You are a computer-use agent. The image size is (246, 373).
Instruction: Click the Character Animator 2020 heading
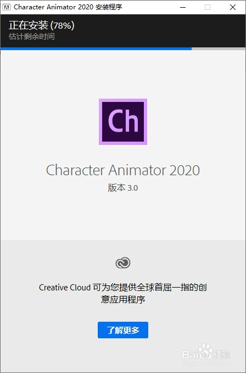[x=123, y=170]
